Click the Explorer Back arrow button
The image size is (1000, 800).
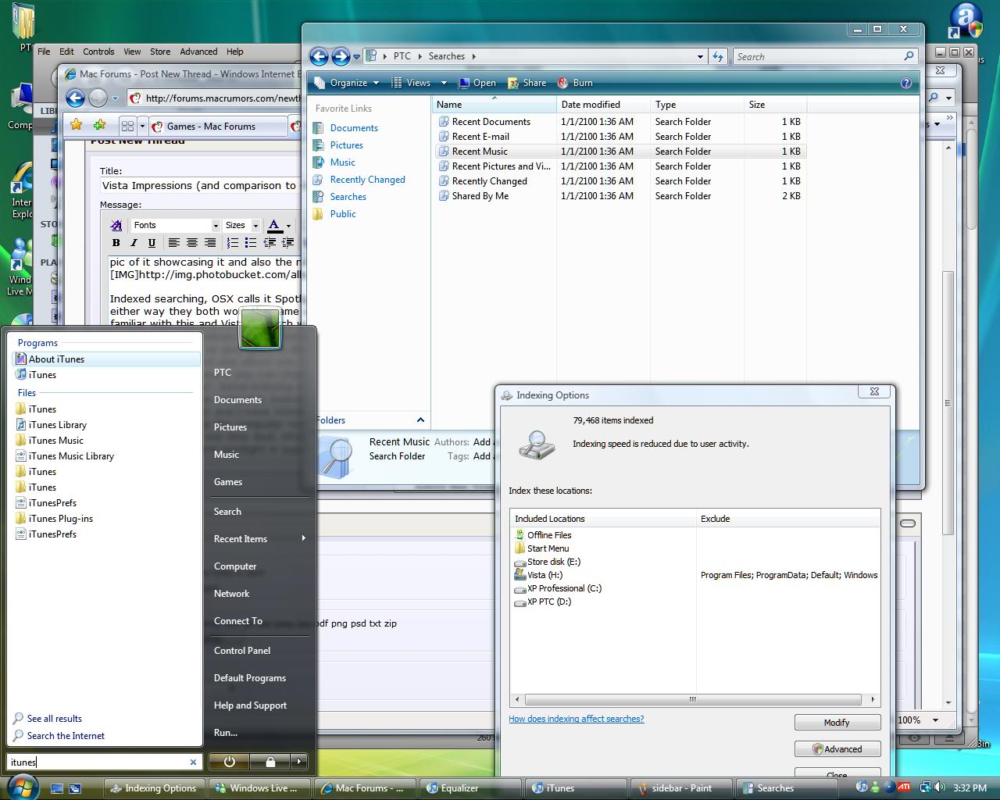pos(318,56)
